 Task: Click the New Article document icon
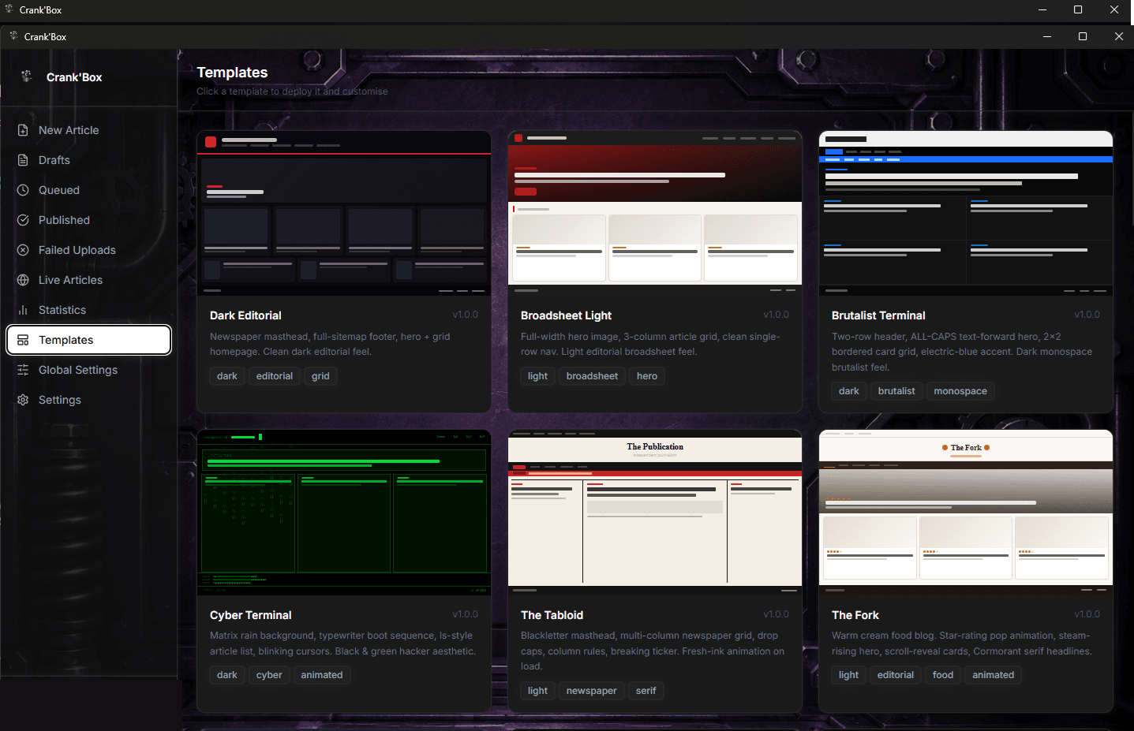click(23, 130)
